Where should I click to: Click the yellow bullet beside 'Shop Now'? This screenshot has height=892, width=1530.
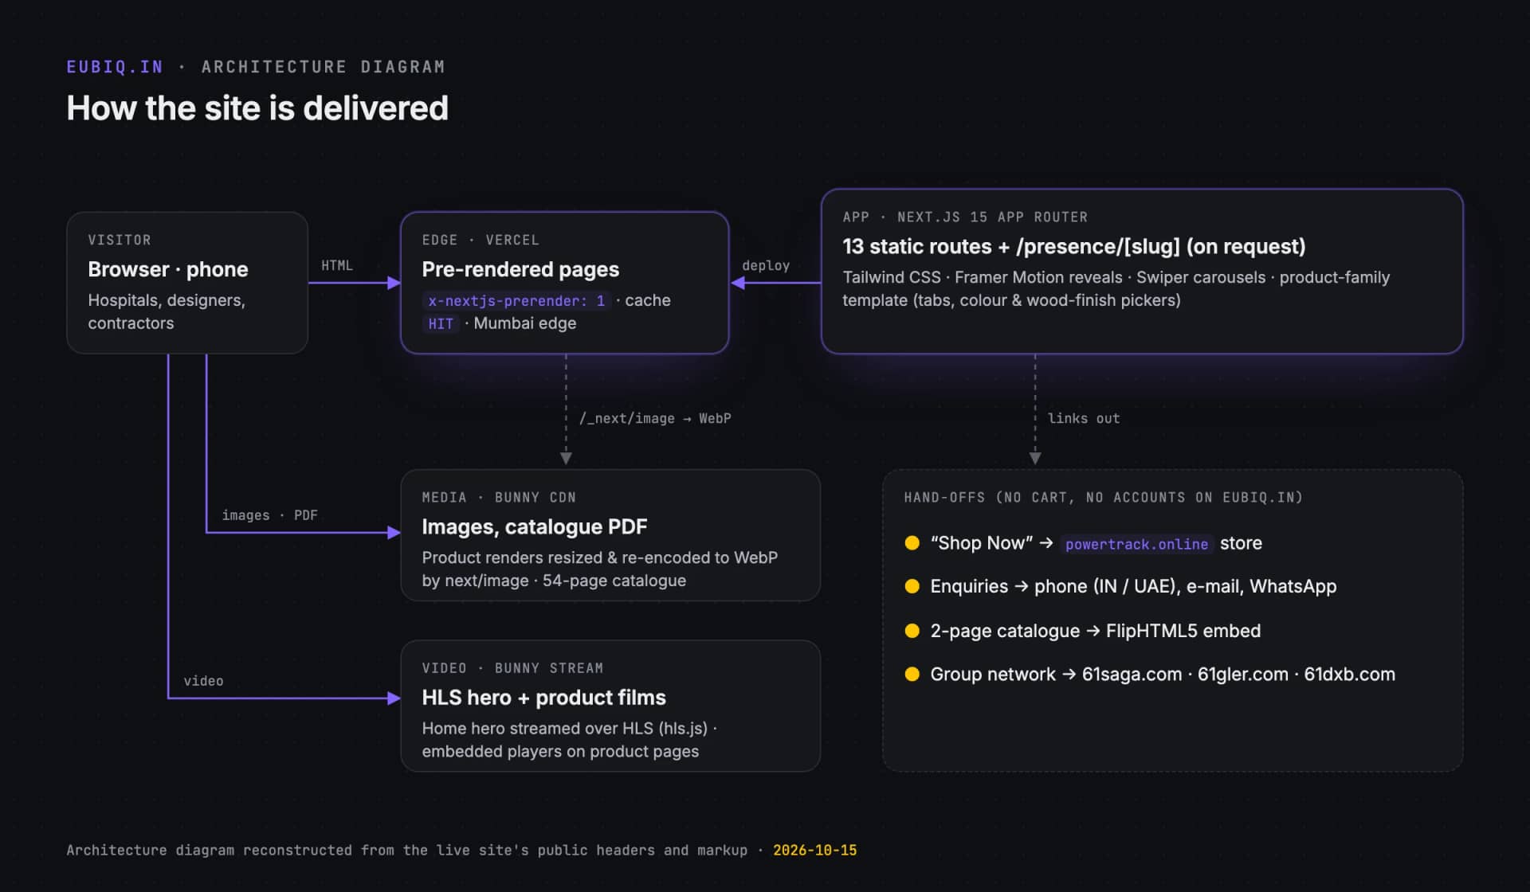[912, 543]
